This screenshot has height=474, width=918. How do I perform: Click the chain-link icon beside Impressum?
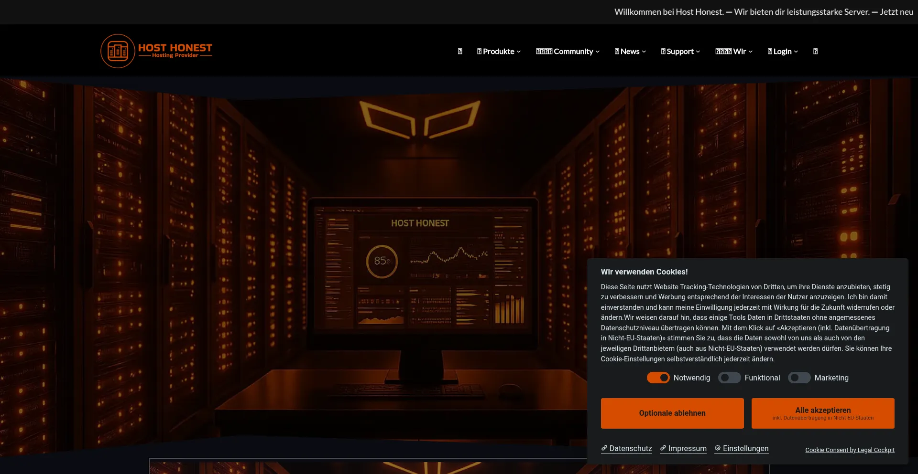pos(663,448)
